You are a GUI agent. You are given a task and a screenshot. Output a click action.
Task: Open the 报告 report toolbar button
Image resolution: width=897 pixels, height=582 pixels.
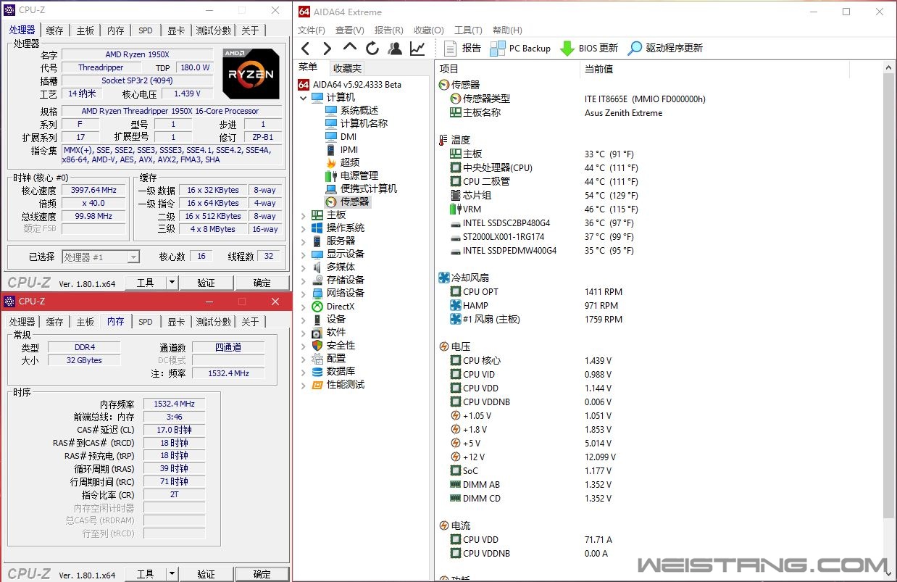click(x=462, y=49)
